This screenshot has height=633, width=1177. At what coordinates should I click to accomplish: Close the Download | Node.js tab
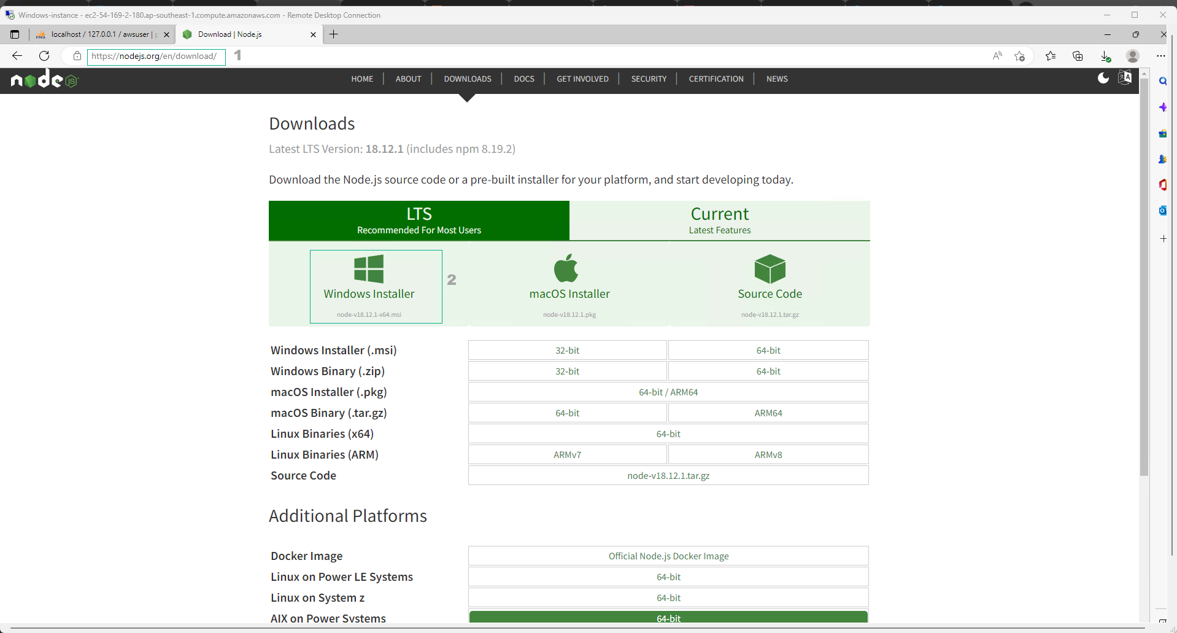point(313,34)
